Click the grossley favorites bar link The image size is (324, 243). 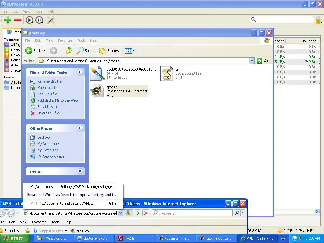coord(80,231)
